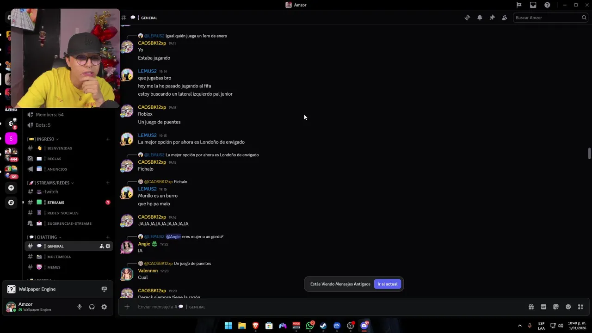Open the Discord inbox icon
This screenshot has width=592, height=333.
pyautogui.click(x=533, y=5)
